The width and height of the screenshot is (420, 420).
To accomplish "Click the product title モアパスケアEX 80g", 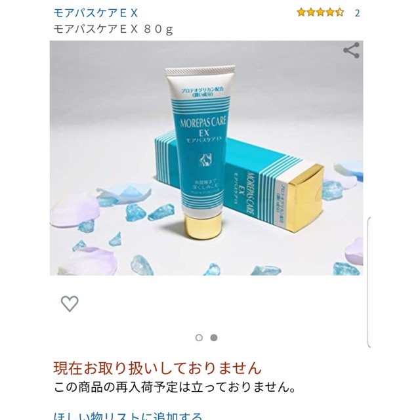I will pyautogui.click(x=114, y=29).
